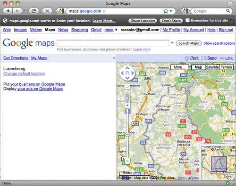This screenshot has height=186, width=236.
Task: Open 'your ads on Google Maps' link
Action: [40, 89]
